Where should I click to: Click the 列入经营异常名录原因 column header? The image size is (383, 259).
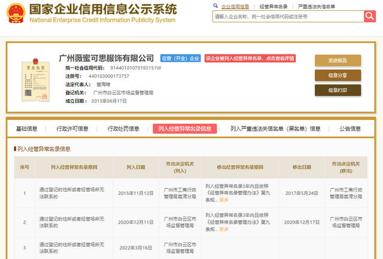click(x=74, y=167)
